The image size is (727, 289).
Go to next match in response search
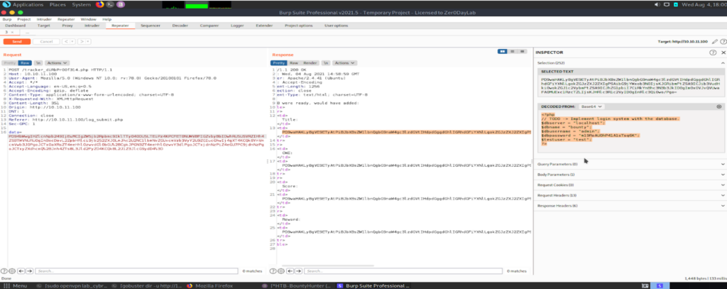(x=298, y=271)
